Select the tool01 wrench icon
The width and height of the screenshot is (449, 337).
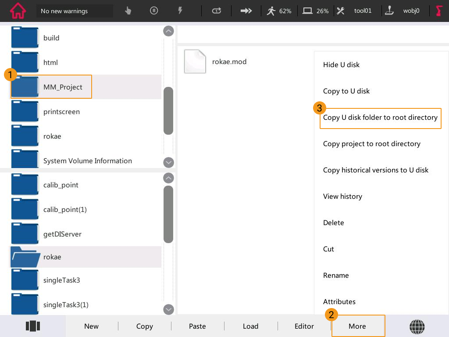[341, 11]
